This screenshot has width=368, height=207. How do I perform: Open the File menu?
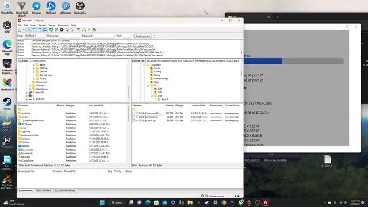click(20, 25)
